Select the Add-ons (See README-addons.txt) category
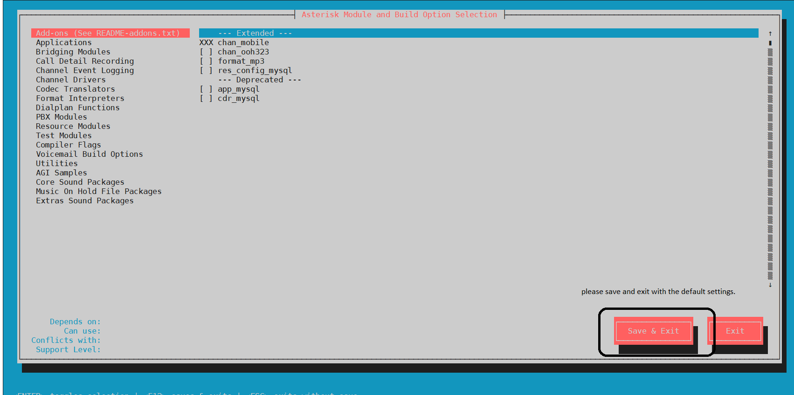 coord(110,33)
